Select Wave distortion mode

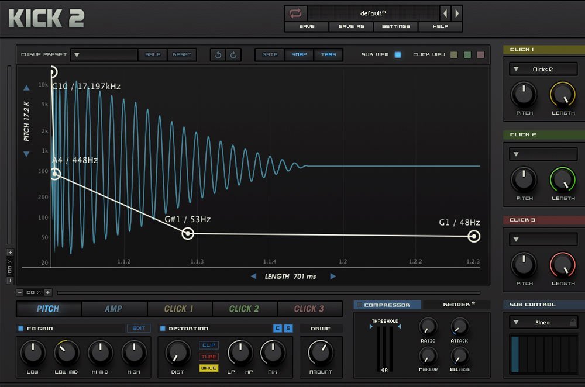[x=209, y=368]
